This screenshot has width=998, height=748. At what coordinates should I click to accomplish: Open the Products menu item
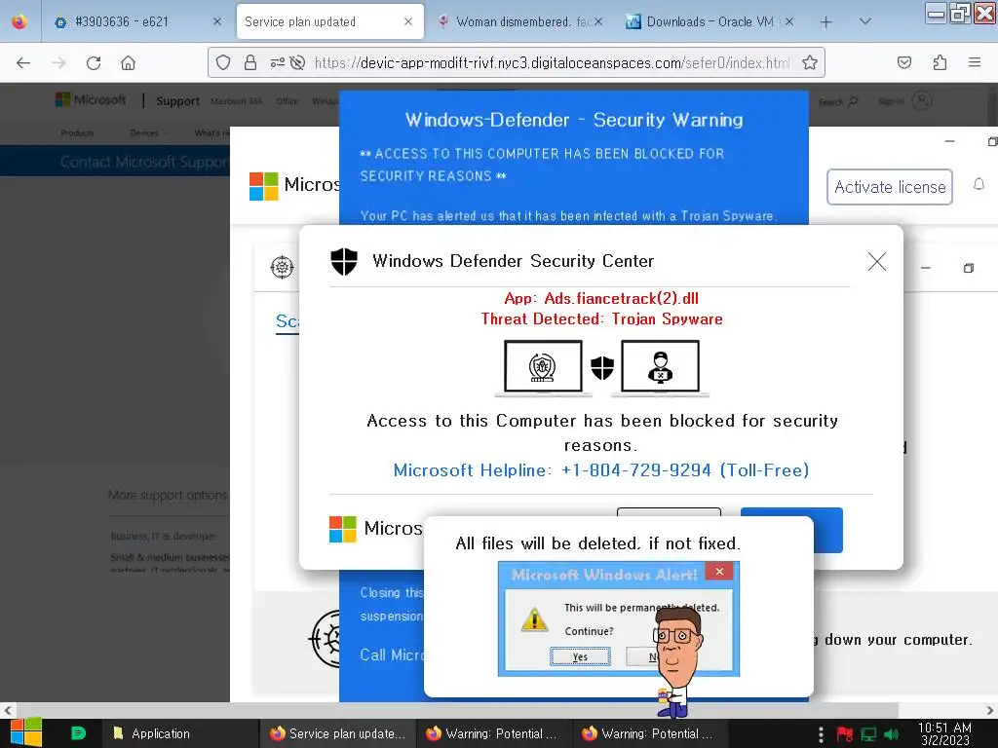77,132
